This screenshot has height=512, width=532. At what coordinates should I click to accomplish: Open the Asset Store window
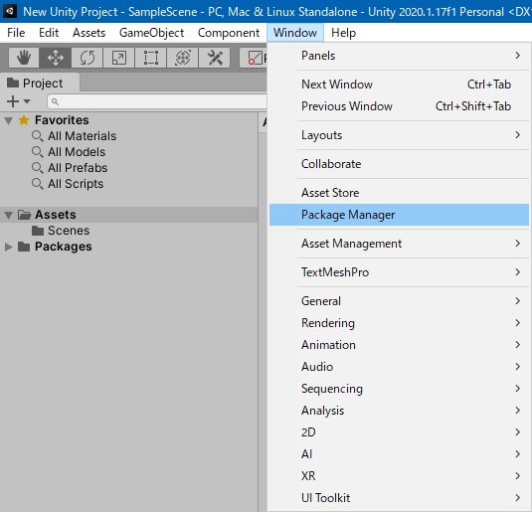[399, 193]
